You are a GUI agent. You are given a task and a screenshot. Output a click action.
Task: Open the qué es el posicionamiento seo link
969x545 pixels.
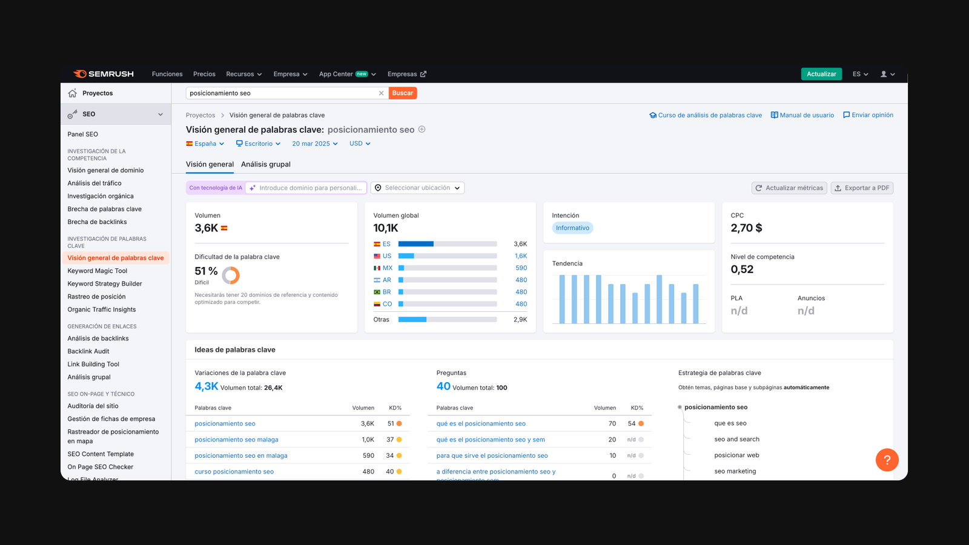click(481, 423)
